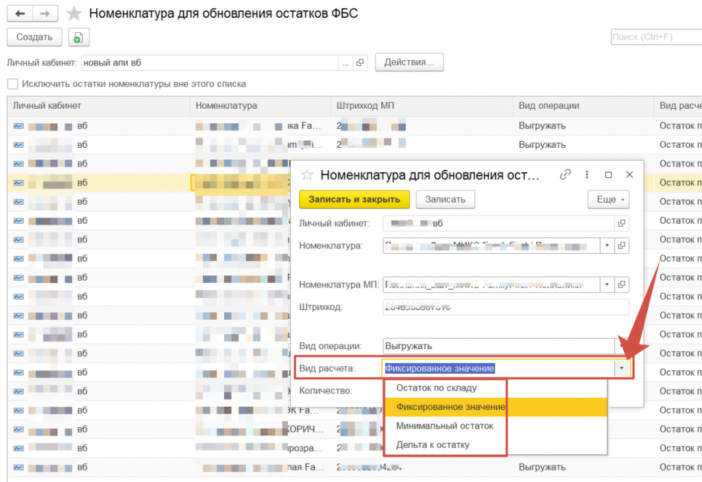Screen dimensions: 702x482
Task: Click the 'Штрихкод МП' column header
Action: 365,106
